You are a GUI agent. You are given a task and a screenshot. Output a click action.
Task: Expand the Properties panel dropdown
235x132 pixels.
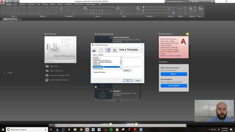(x=150, y=16)
